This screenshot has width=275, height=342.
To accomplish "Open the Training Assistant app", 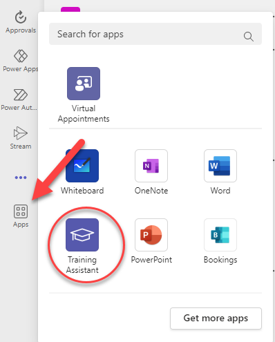I will [x=82, y=246].
